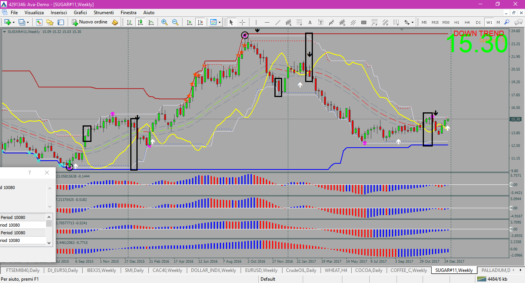Toggle chart auto scroll
Viewport: 525px width, 283px height.
189,22
